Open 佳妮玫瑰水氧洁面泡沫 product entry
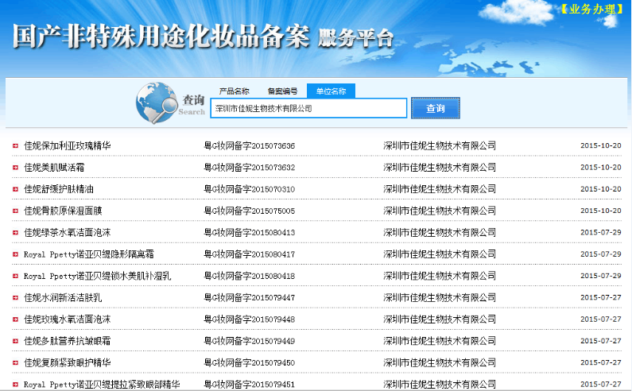Image resolution: width=632 pixels, height=391 pixels. tap(68, 319)
